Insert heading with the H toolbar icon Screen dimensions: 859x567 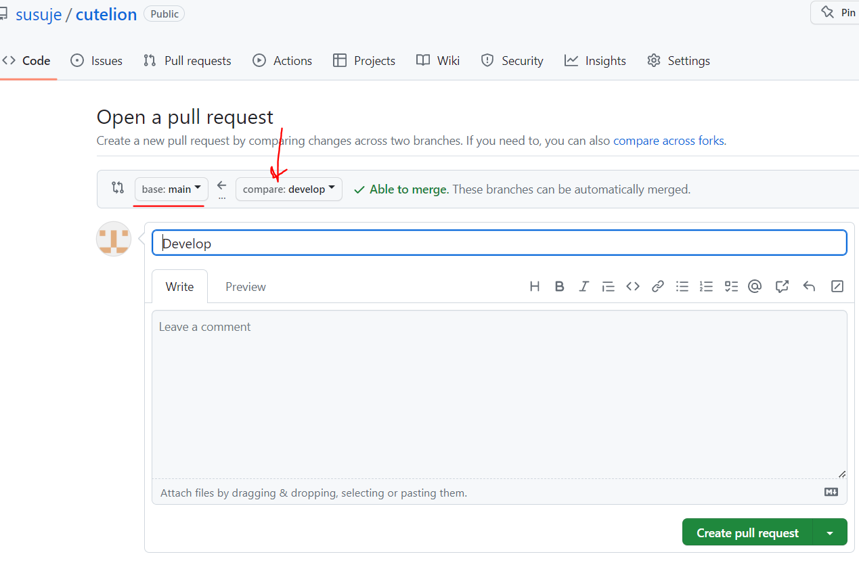pyautogui.click(x=535, y=286)
